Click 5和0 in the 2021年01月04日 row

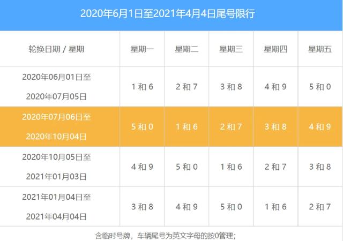tap(231, 207)
